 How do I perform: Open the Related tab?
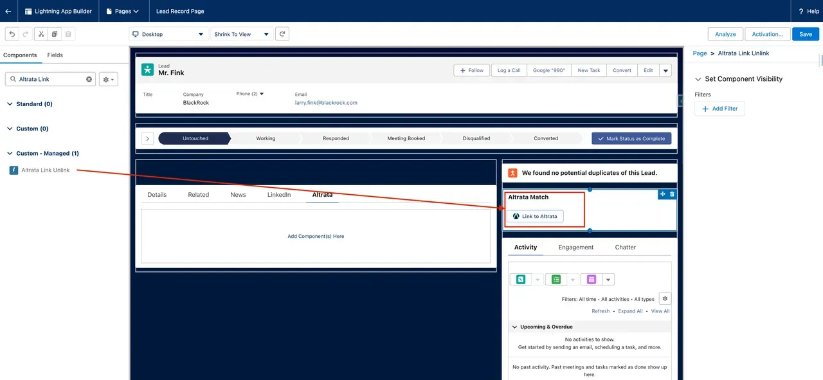click(x=199, y=195)
